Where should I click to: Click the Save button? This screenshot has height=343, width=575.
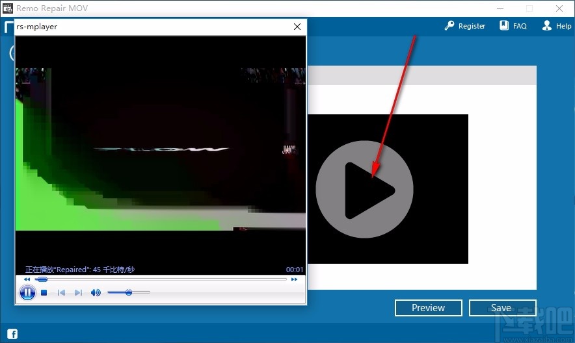point(502,308)
